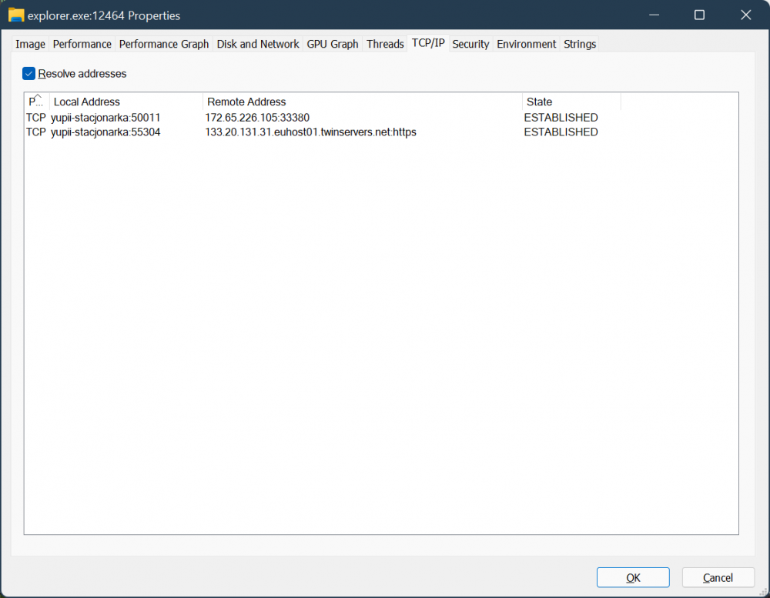The image size is (770, 598).
Task: Click the explorer folder icon in title bar
Action: point(16,15)
